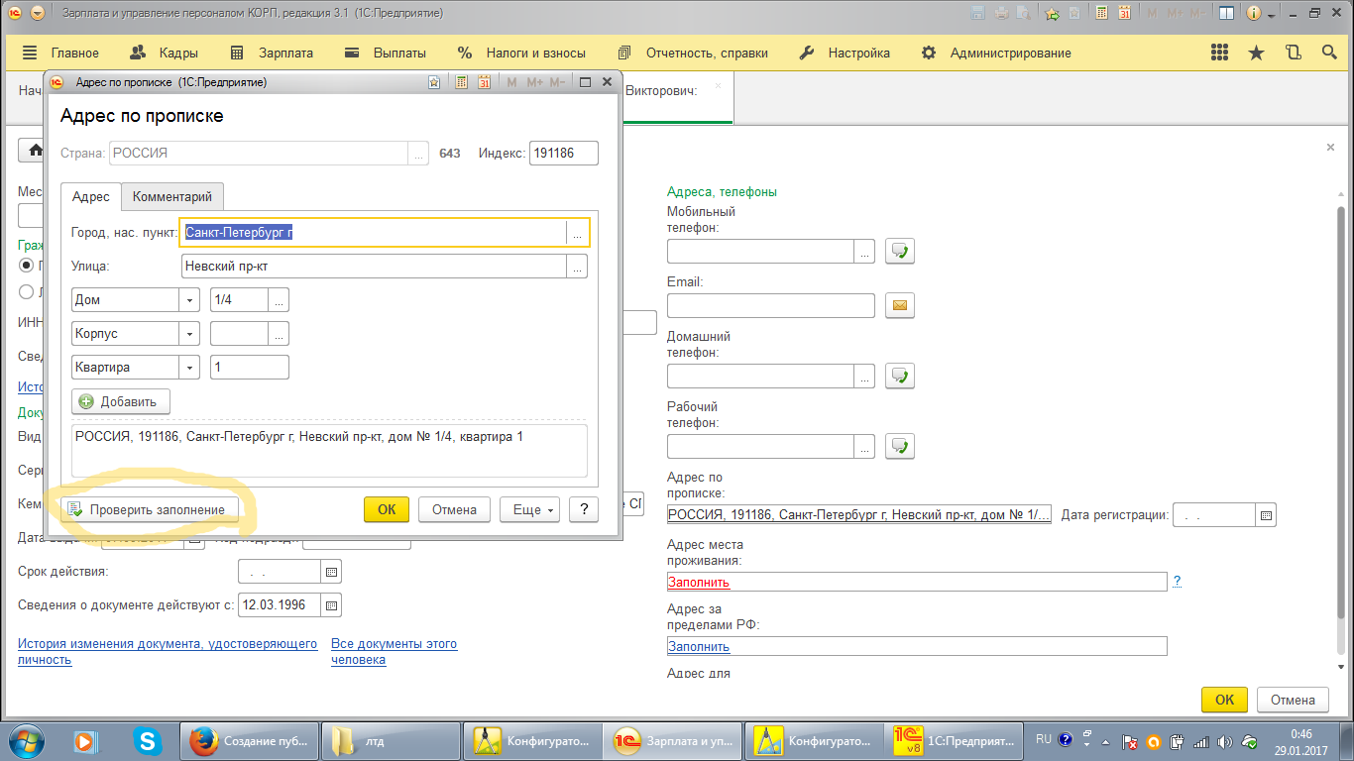The height and width of the screenshot is (761, 1354).
Task: Open date picker for Дата регистрации
Action: (1266, 515)
